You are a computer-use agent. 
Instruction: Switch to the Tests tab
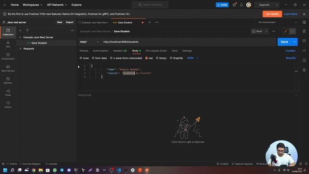click(174, 51)
